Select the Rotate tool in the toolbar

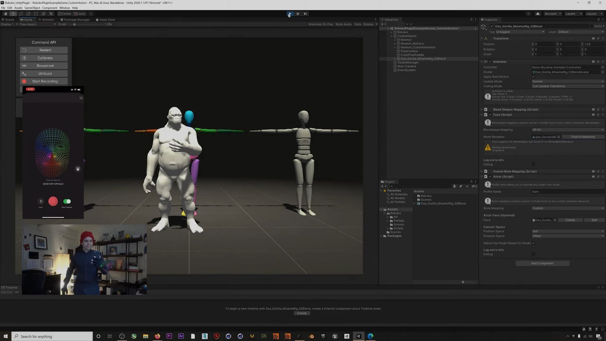pyautogui.click(x=21, y=14)
